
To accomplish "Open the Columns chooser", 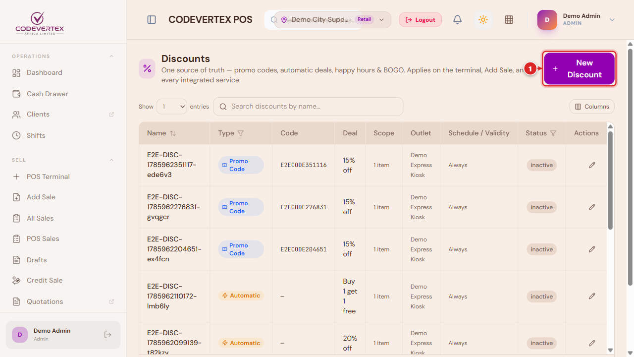I will click(x=592, y=107).
